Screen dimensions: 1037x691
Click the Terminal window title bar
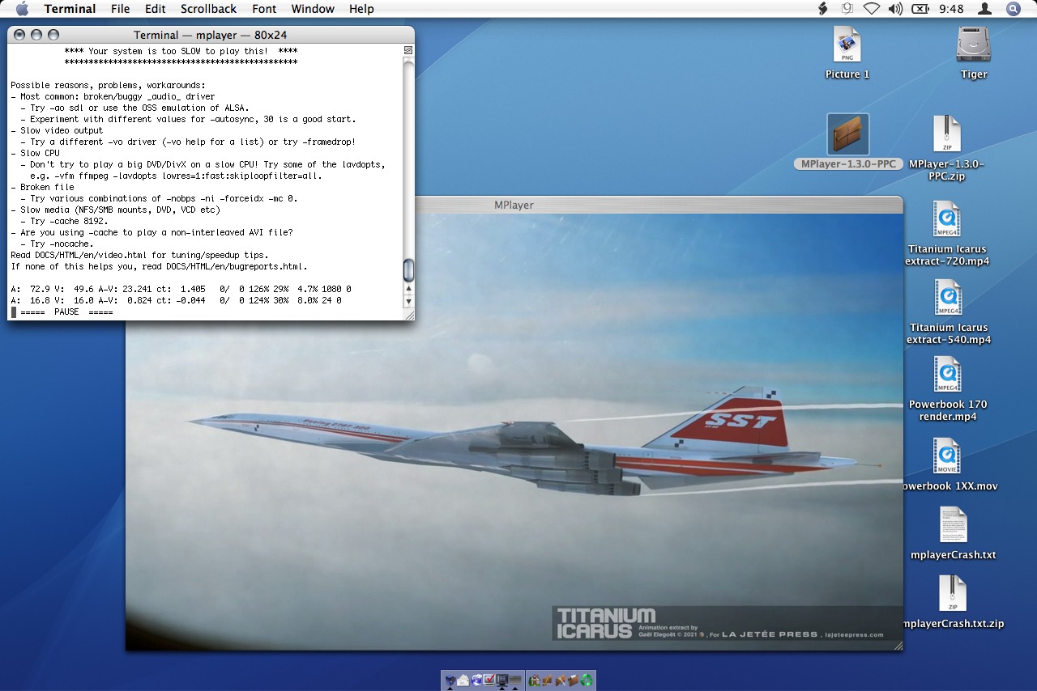(211, 35)
